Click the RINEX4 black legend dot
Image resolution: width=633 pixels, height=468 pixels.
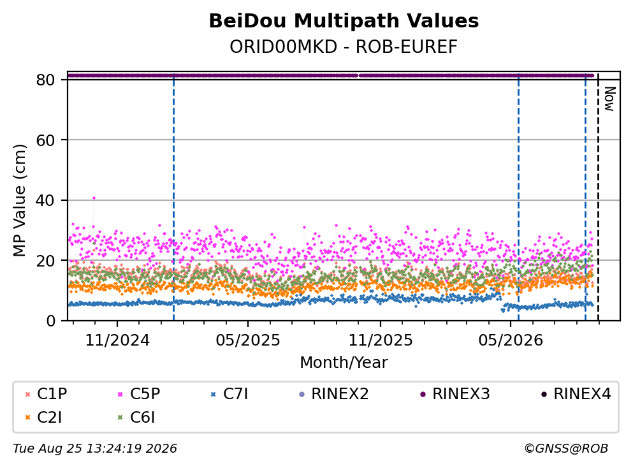[x=544, y=394]
